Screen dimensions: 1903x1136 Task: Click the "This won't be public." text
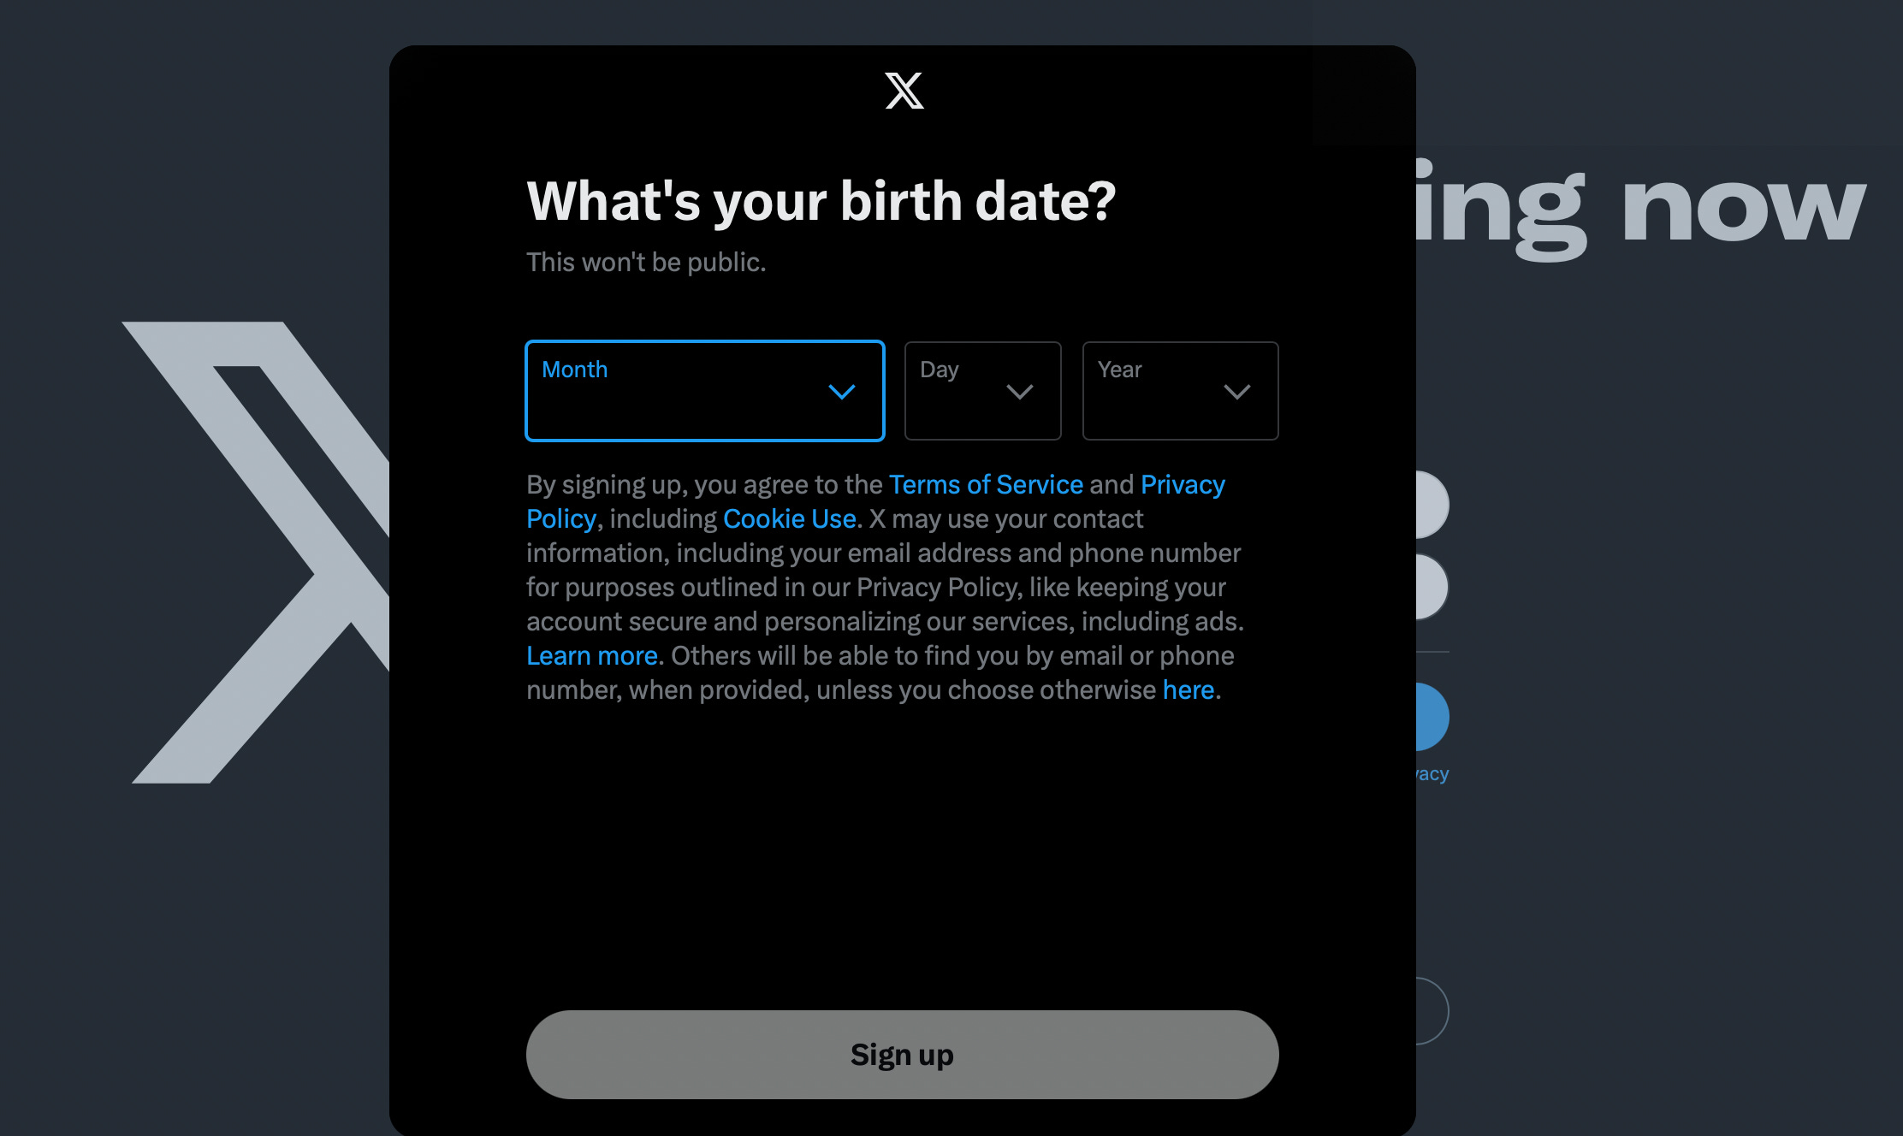tap(646, 262)
